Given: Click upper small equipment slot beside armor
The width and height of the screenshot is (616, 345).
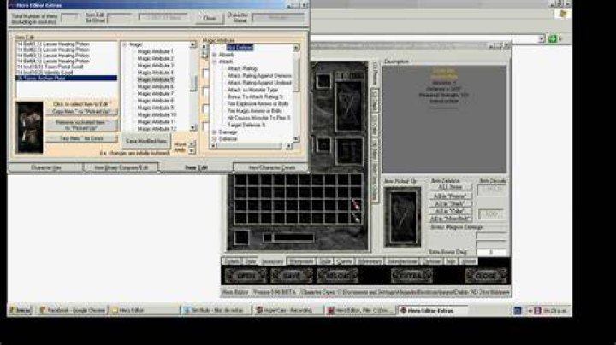Looking at the screenshot, I should coord(323,81).
